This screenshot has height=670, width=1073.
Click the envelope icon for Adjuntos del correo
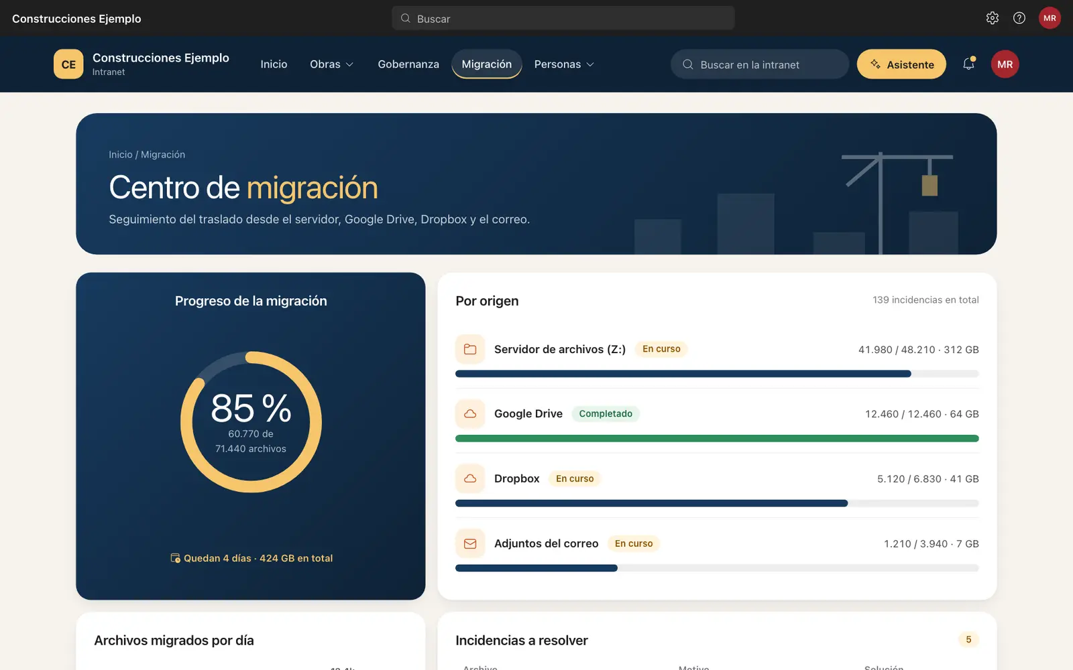point(470,543)
